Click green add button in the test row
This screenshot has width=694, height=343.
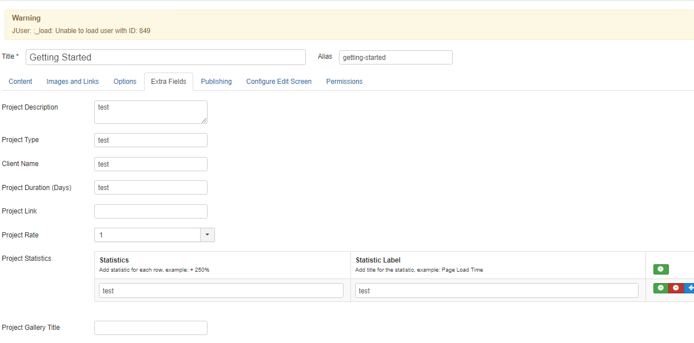[661, 288]
